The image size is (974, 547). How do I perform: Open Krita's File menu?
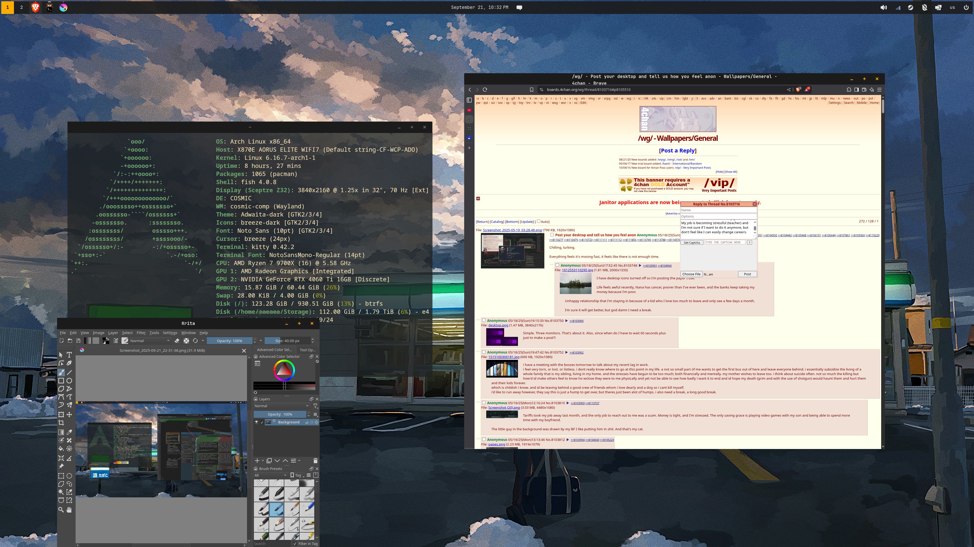(63, 333)
